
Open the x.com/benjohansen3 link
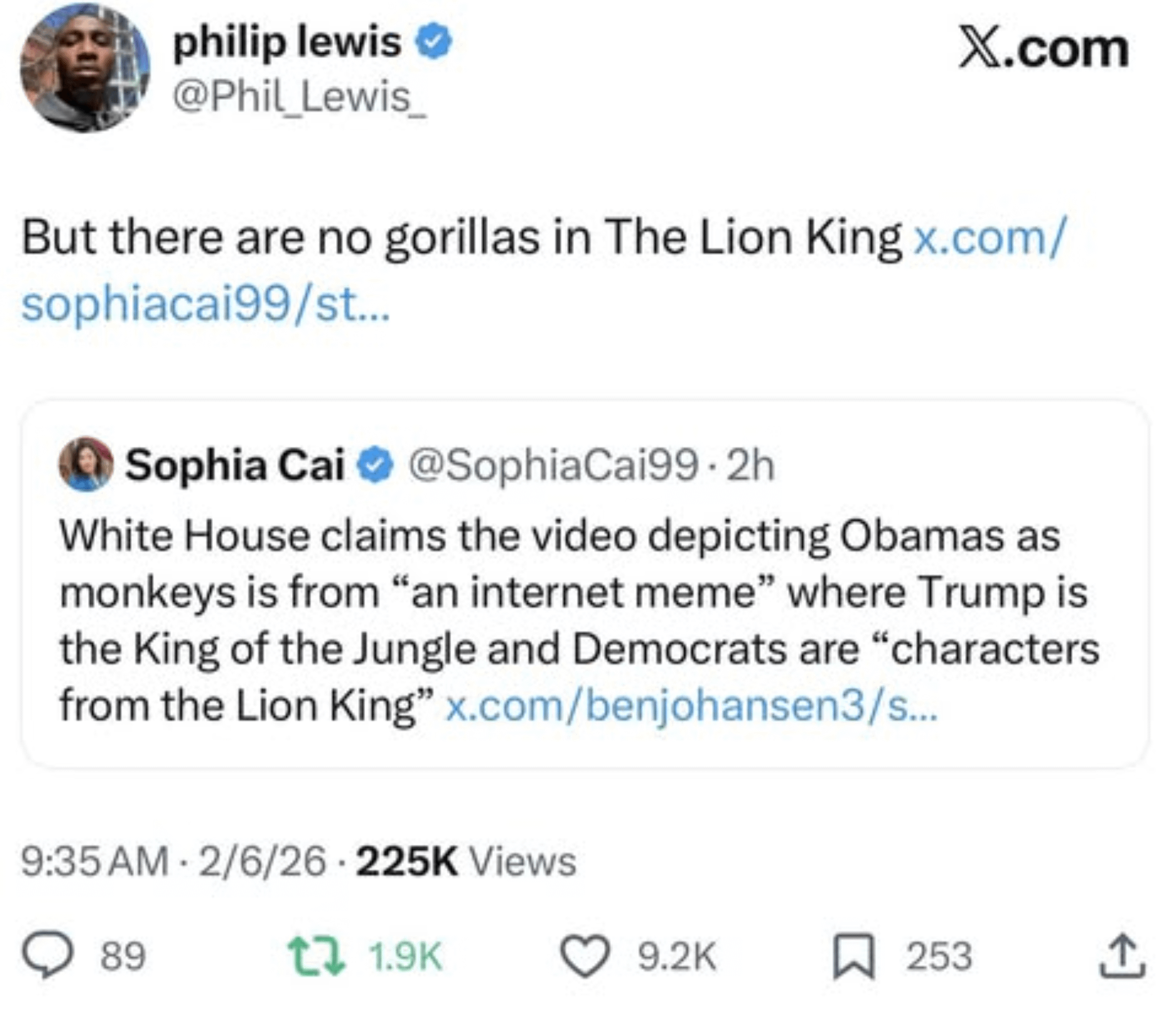click(x=690, y=706)
